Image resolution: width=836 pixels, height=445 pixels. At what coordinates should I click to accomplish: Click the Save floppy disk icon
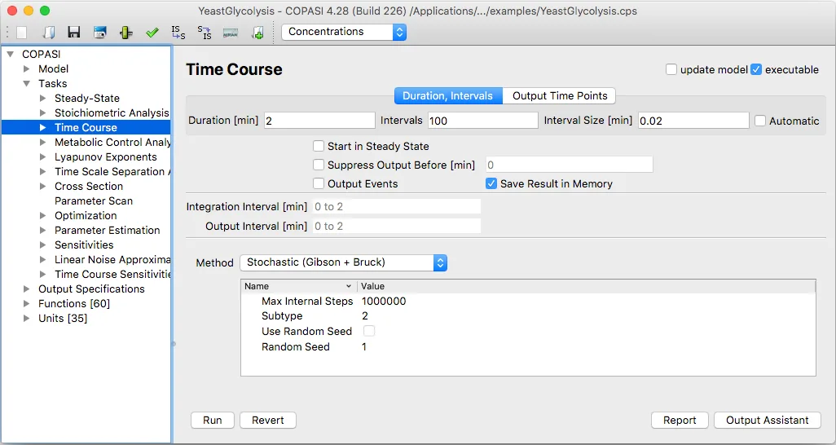click(74, 33)
